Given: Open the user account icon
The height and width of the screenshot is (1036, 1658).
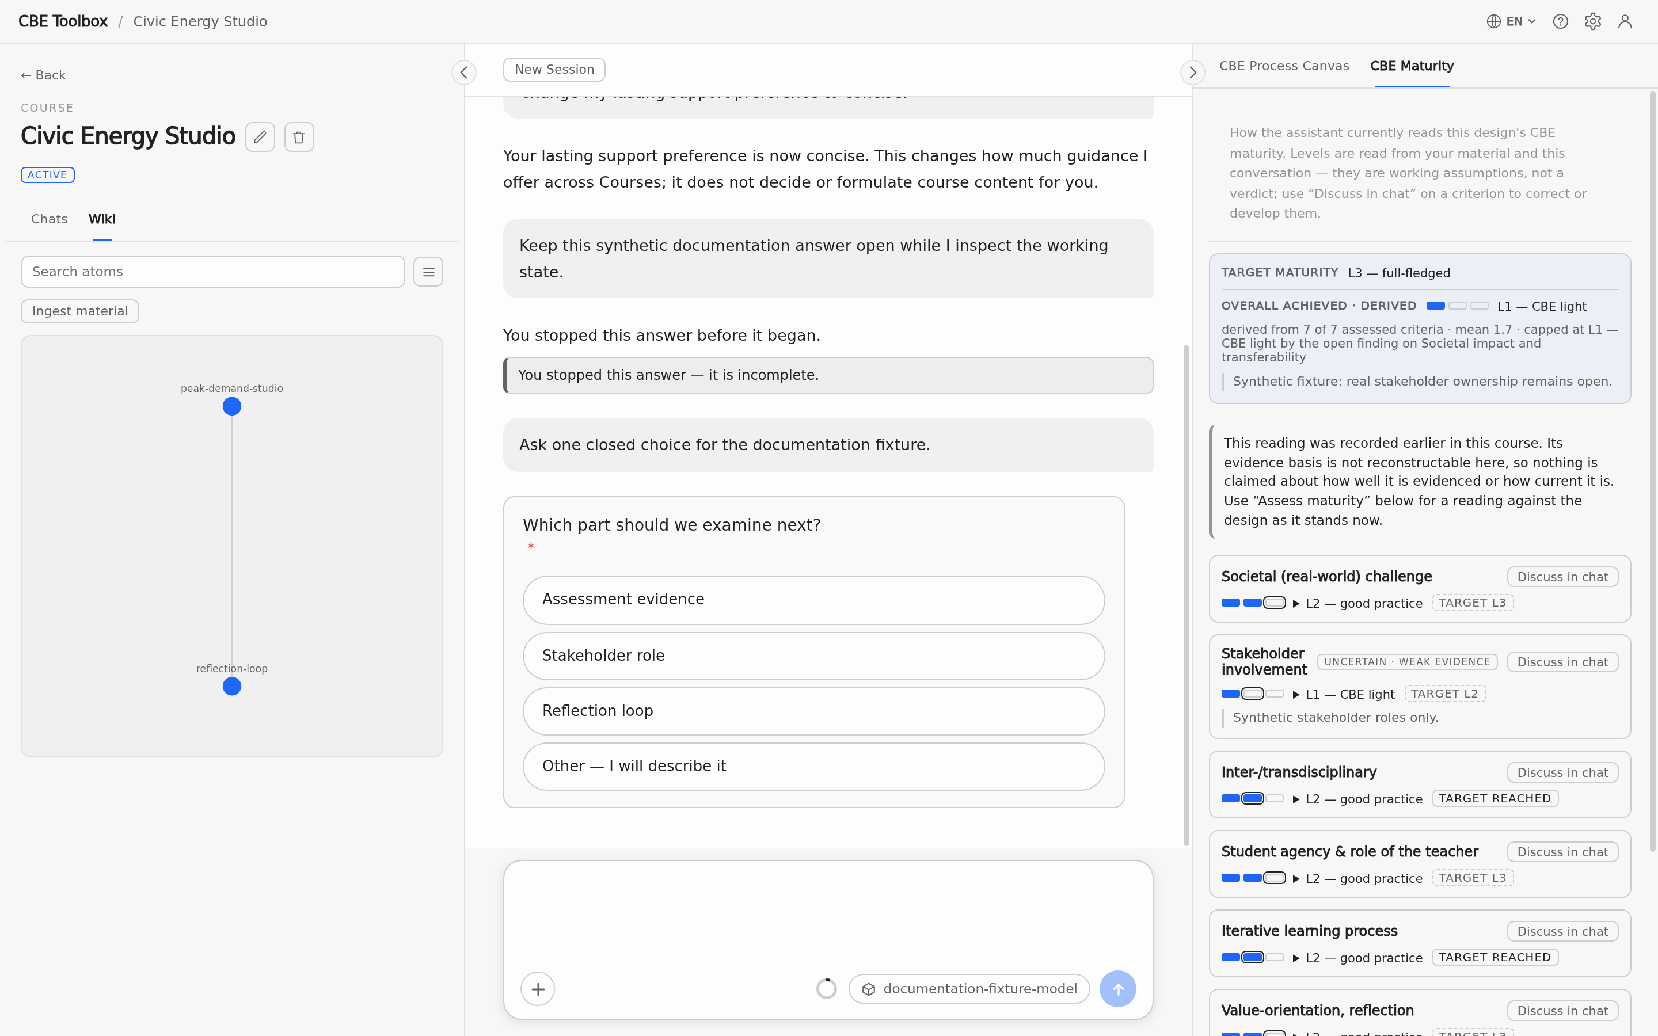Looking at the screenshot, I should [1625, 21].
